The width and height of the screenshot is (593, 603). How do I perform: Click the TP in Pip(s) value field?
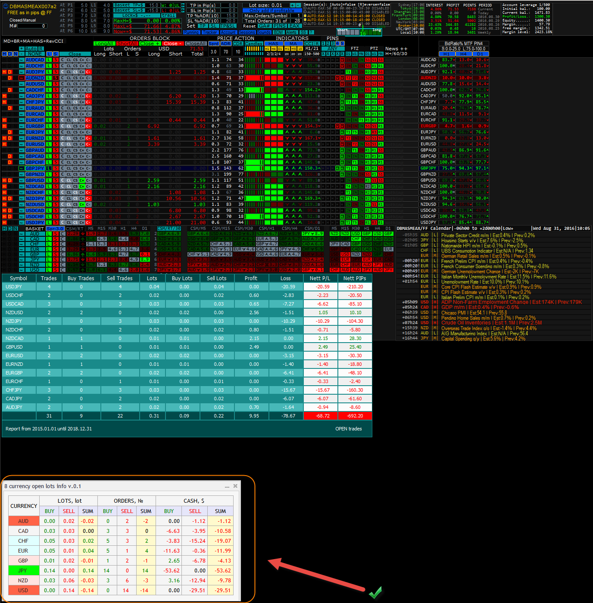point(229,5)
